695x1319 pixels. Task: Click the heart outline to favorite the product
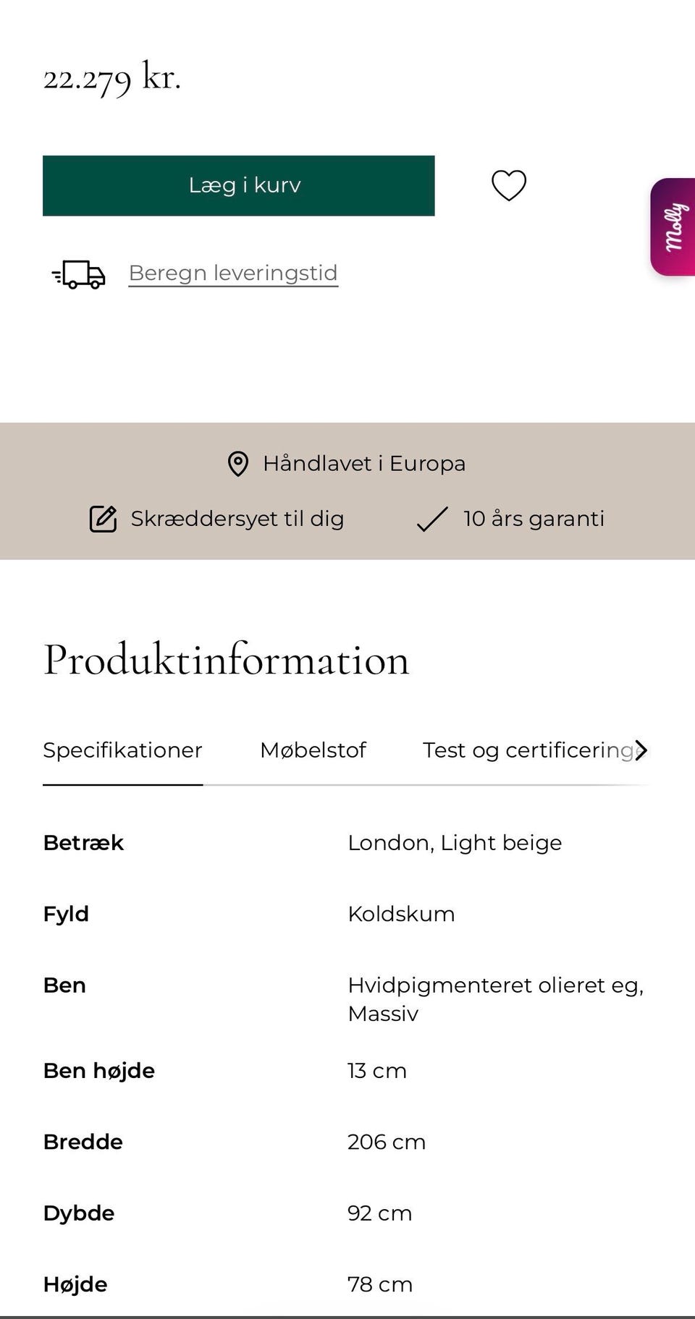509,186
